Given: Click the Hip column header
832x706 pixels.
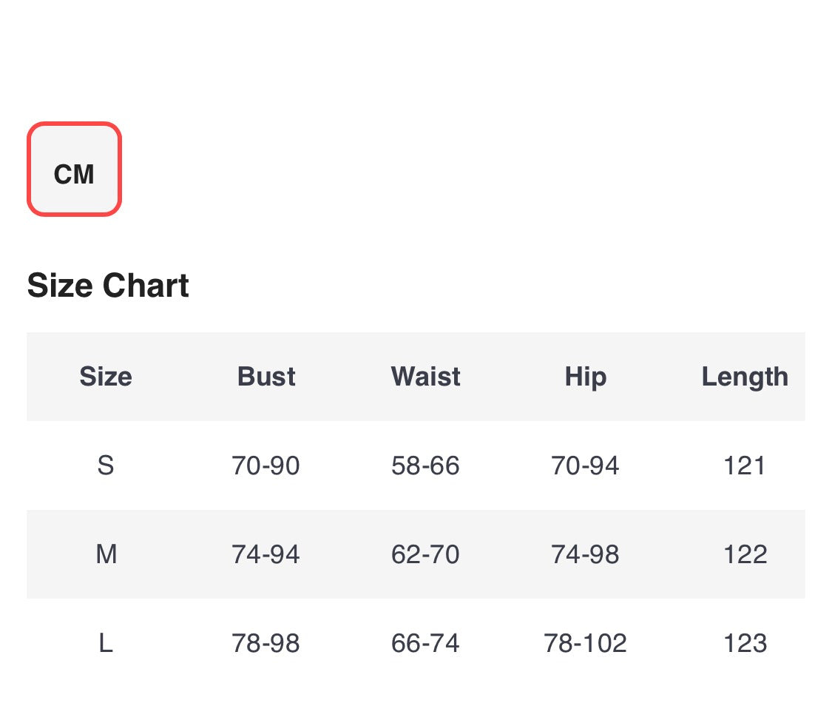Looking at the screenshot, I should coord(585,377).
